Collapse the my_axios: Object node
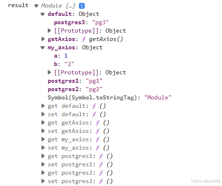The width and height of the screenshot is (222, 186). [x=43, y=48]
